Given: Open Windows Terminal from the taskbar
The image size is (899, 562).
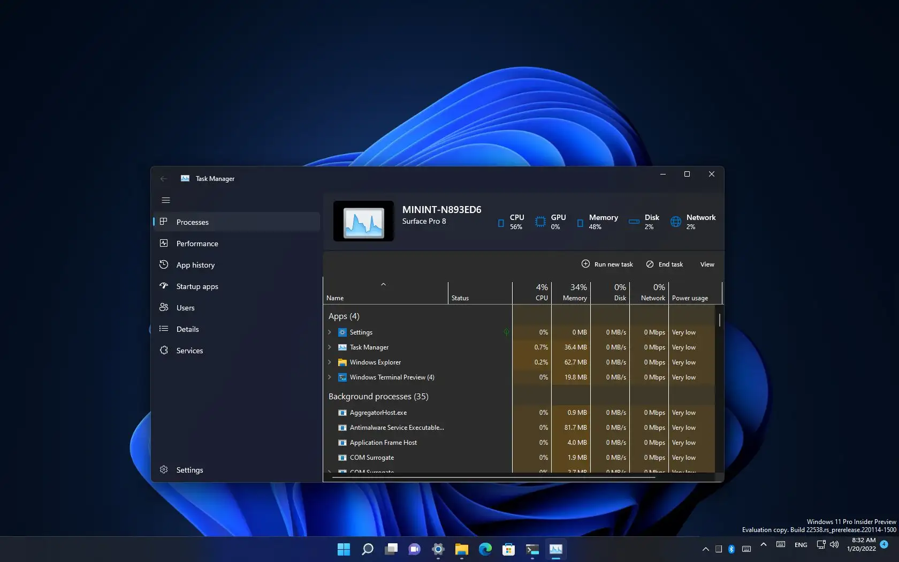Looking at the screenshot, I should click(531, 549).
